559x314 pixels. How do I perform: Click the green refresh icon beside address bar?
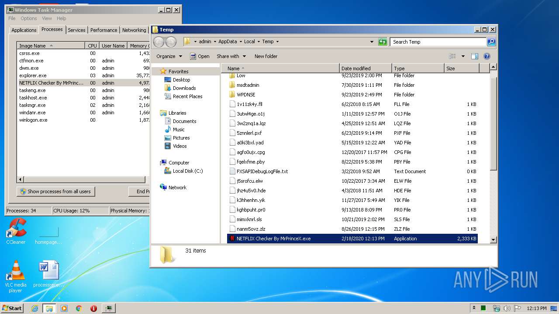tap(383, 42)
